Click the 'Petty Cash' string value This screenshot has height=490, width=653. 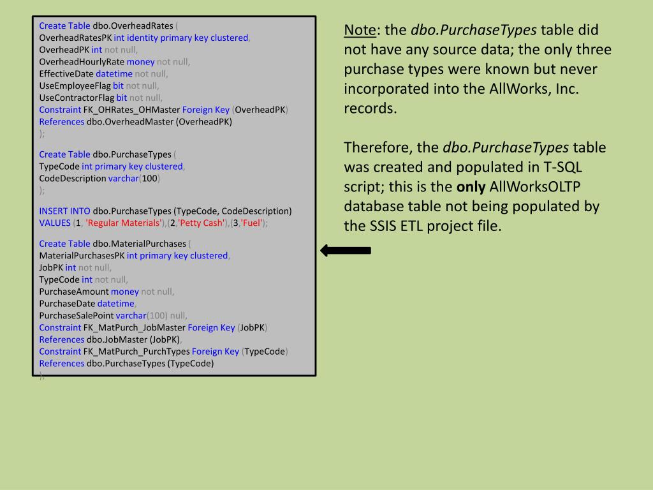pos(202,223)
